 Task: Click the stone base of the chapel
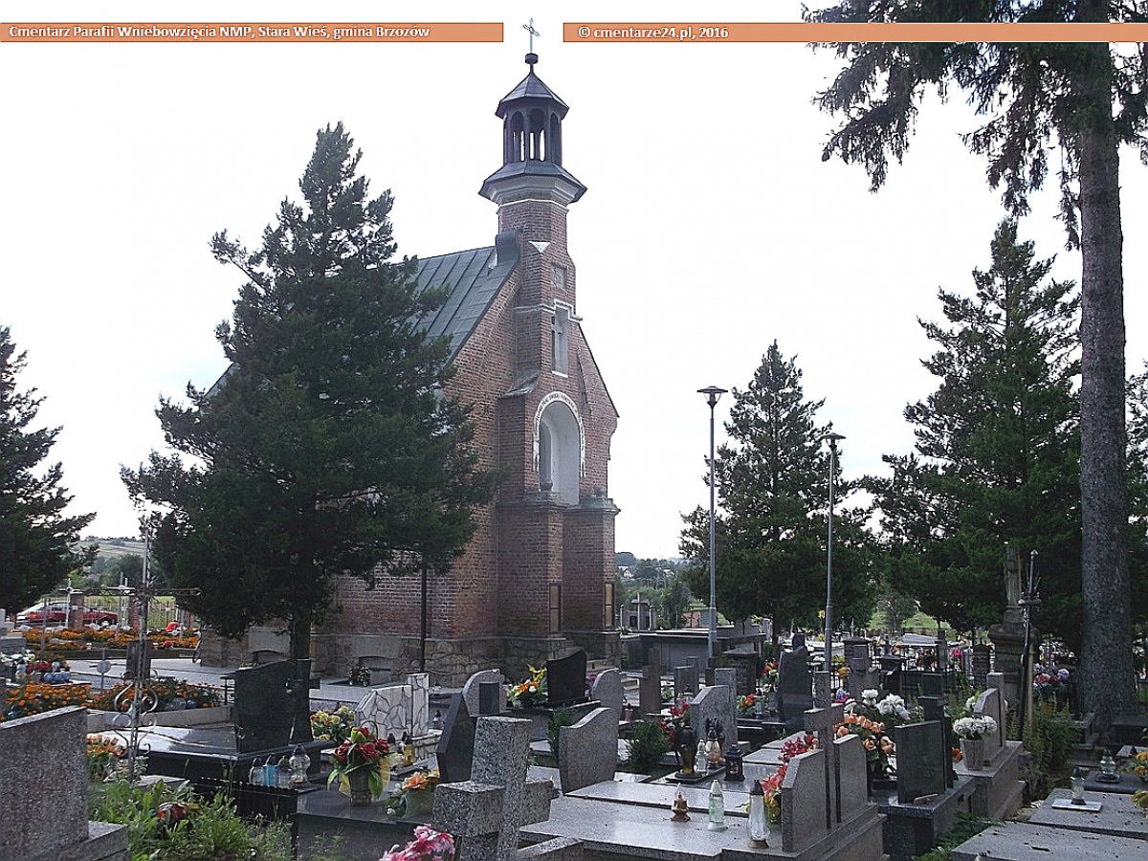click(x=459, y=655)
